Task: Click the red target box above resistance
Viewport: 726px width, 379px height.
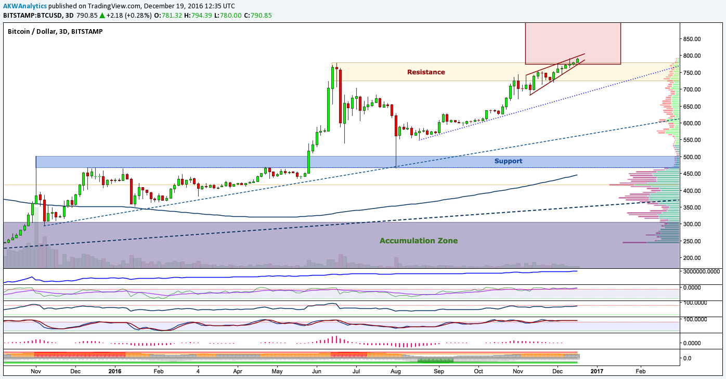Action: [x=573, y=43]
